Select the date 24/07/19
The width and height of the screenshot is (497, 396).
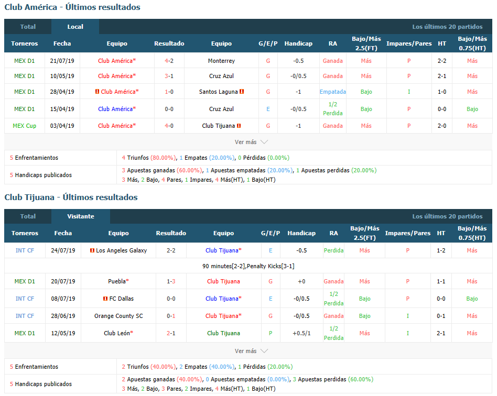[x=63, y=250]
